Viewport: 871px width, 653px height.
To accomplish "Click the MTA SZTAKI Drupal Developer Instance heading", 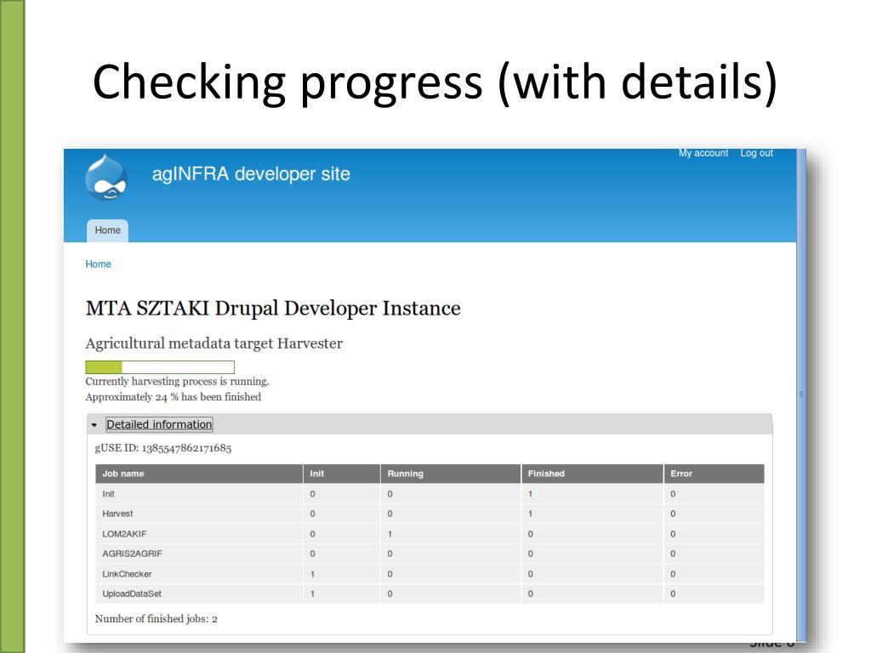I will click(x=273, y=308).
